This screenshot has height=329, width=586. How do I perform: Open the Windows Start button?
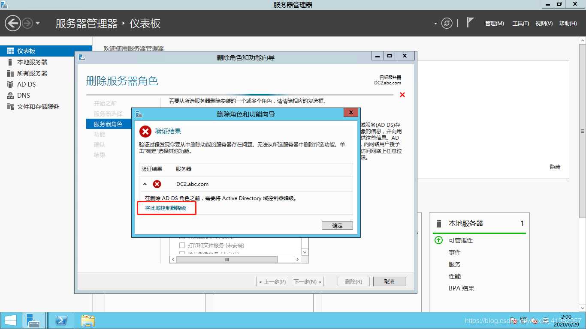(x=10, y=320)
